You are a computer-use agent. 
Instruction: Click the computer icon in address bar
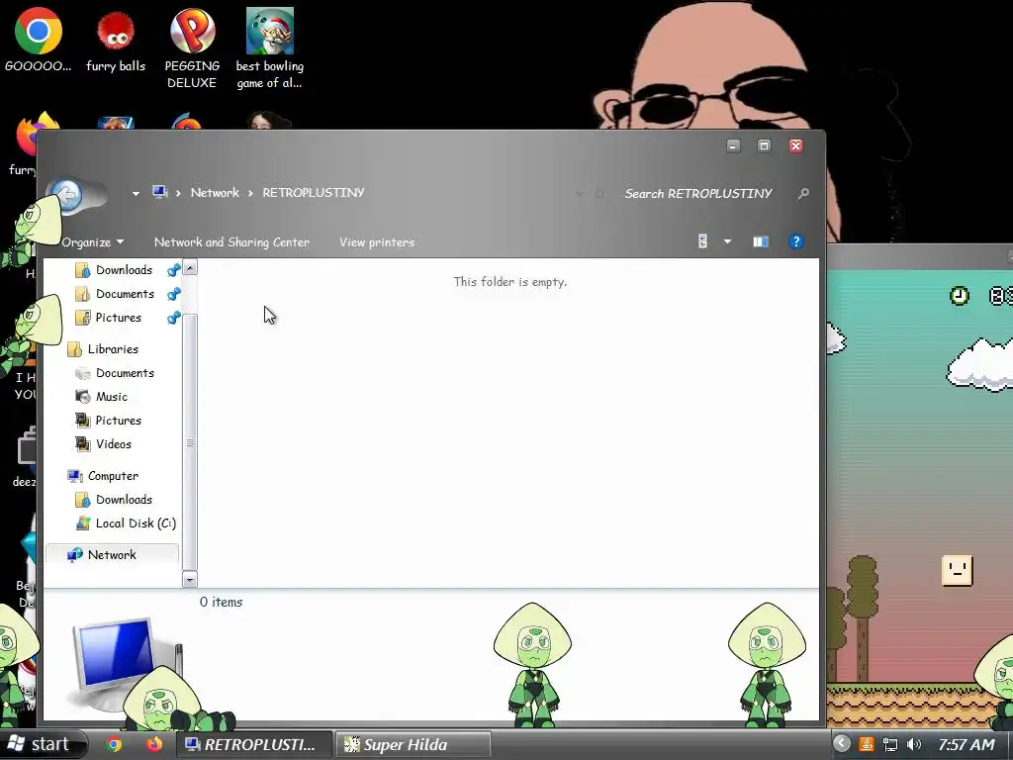(x=160, y=192)
